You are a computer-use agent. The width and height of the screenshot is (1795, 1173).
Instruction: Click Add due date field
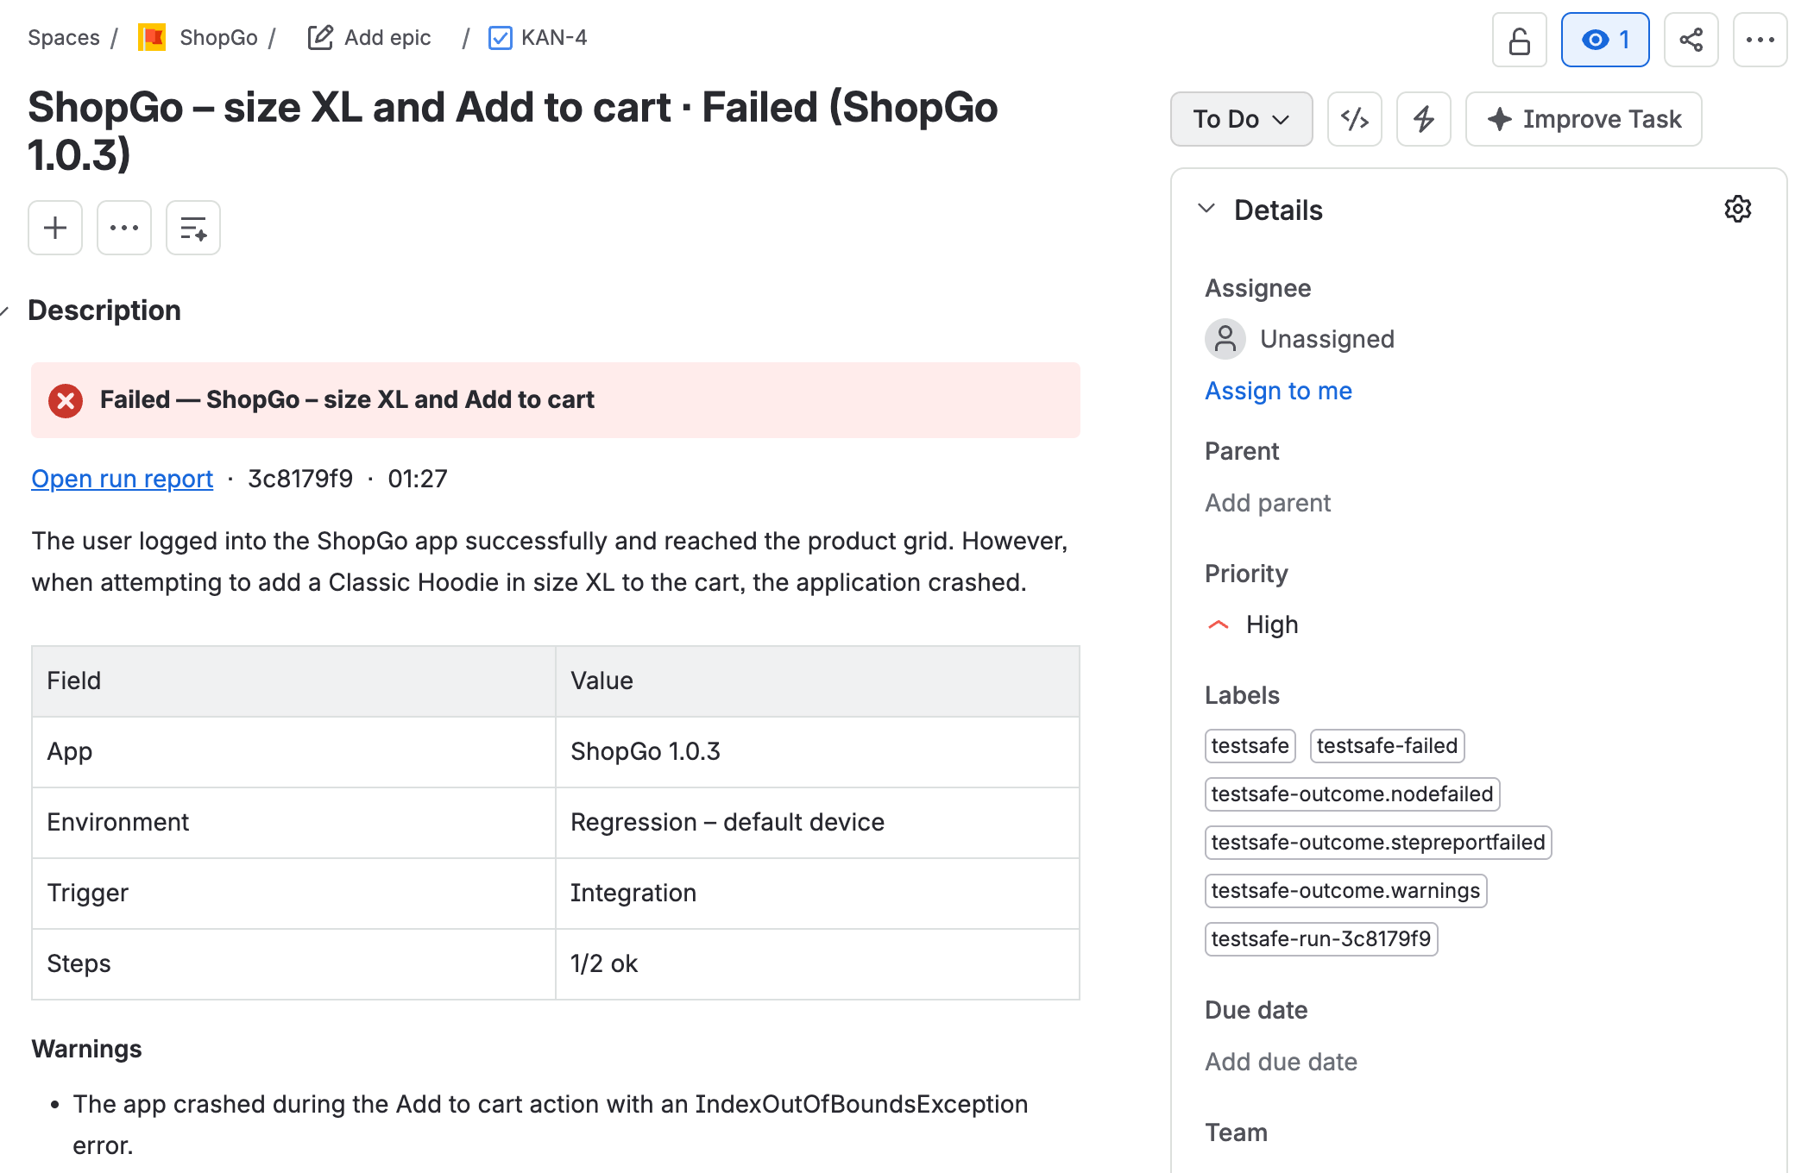1281,1062
